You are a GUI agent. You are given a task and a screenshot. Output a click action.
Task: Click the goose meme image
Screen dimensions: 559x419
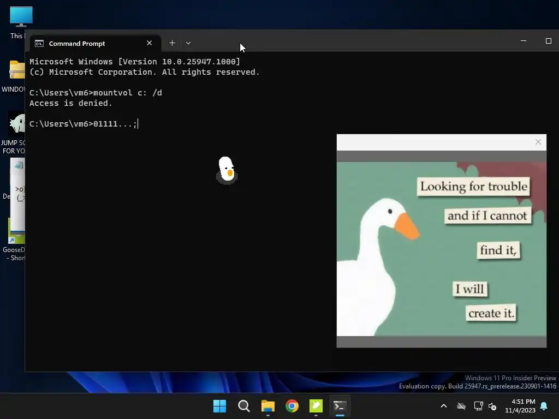click(x=441, y=249)
